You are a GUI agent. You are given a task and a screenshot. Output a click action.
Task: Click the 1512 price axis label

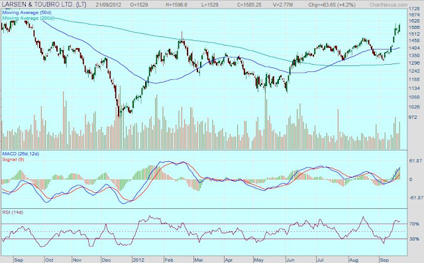(x=414, y=34)
